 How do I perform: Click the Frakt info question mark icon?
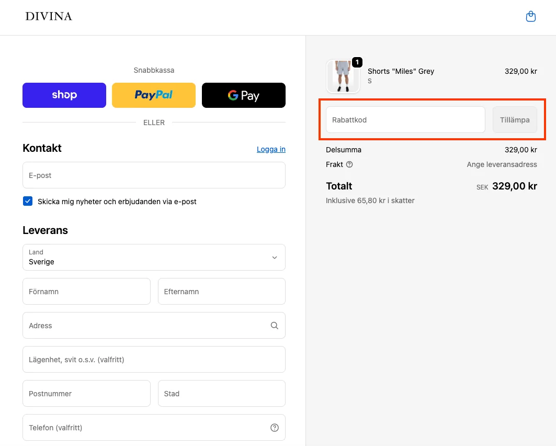(349, 164)
